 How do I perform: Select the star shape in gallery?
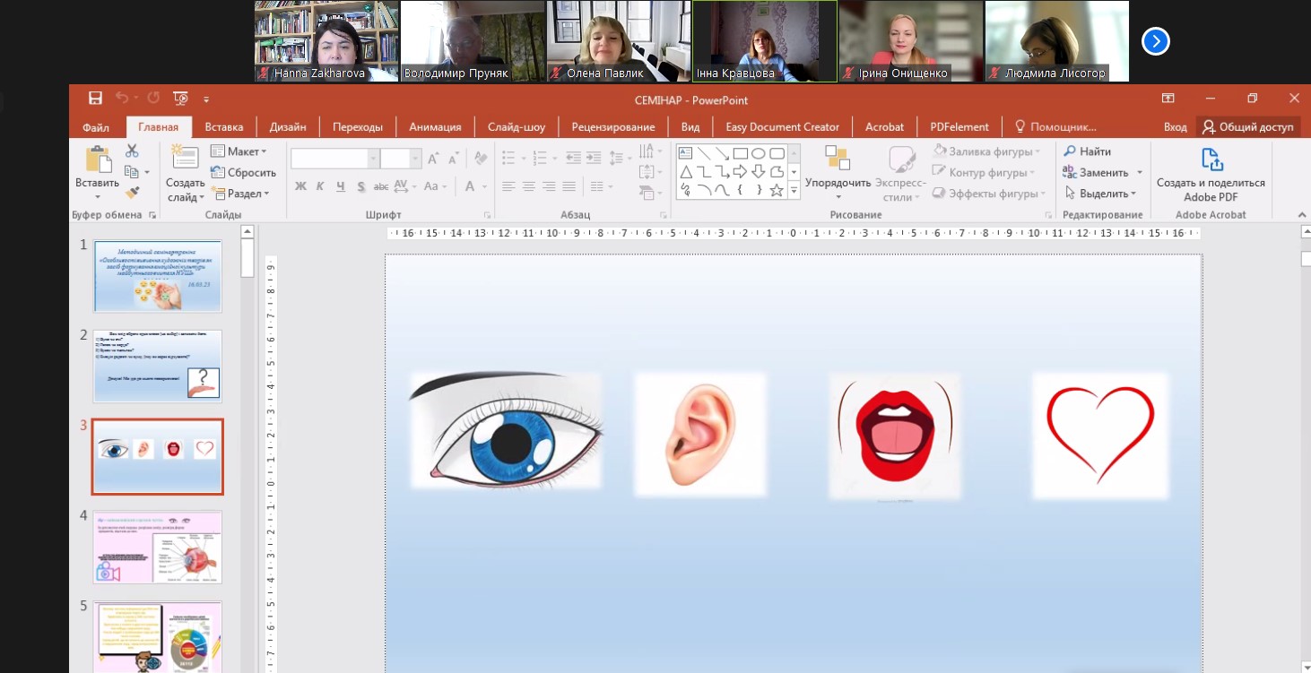click(777, 190)
